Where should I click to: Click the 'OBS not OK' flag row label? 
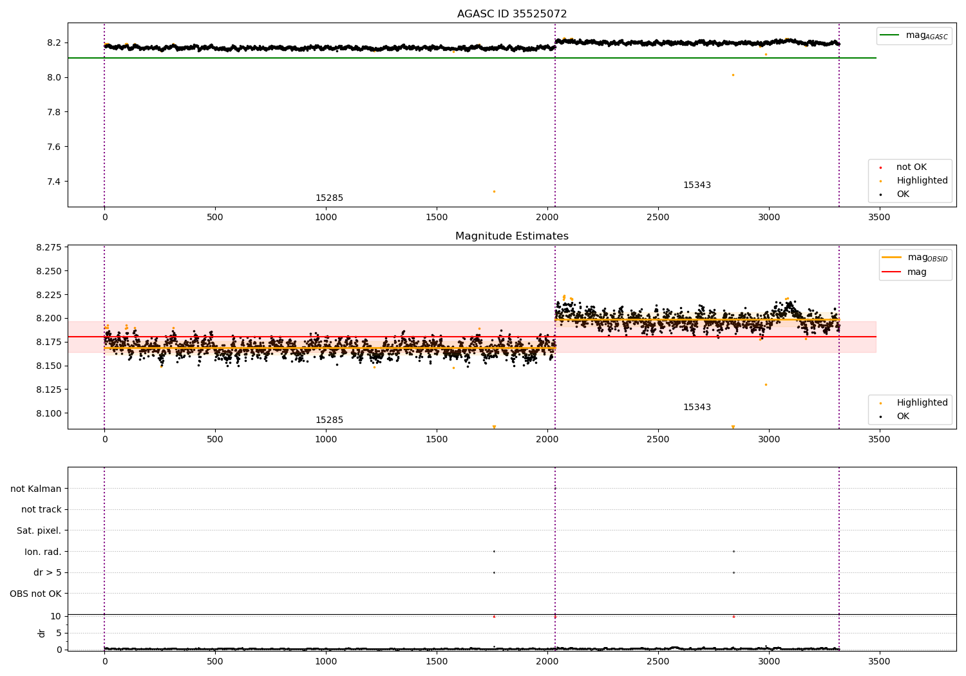pos(36,594)
